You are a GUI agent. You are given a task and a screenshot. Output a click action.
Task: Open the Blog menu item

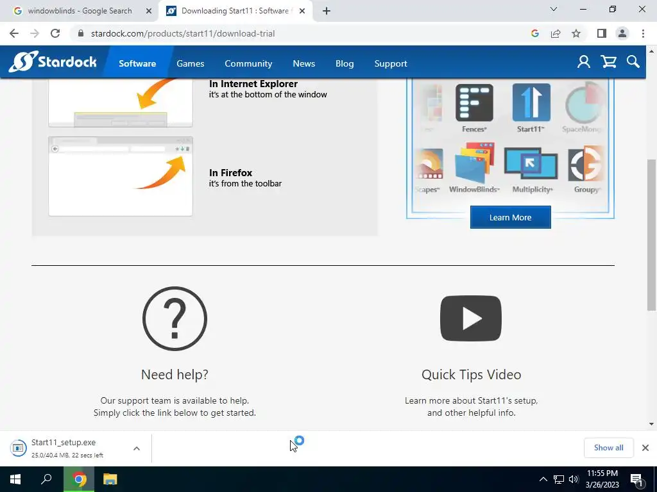345,63
